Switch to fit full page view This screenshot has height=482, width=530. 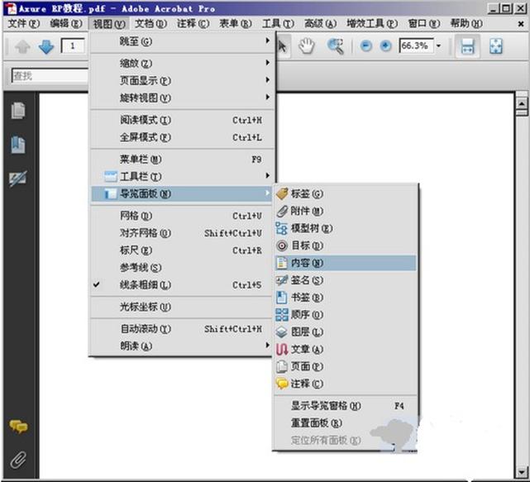pos(496,46)
